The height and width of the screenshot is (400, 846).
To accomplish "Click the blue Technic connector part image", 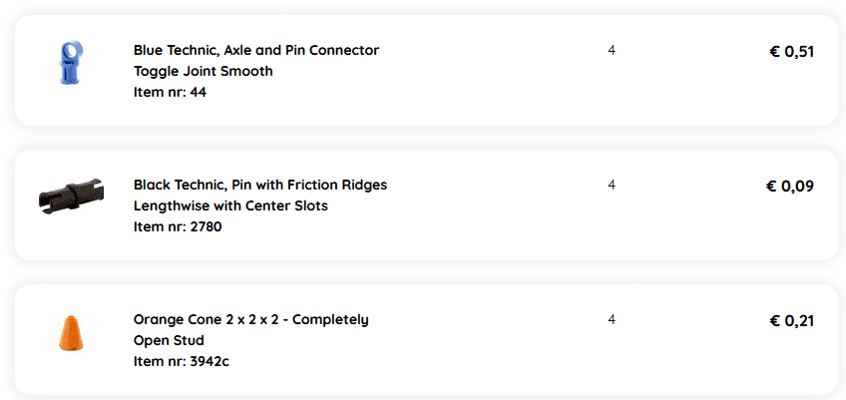I will [69, 64].
